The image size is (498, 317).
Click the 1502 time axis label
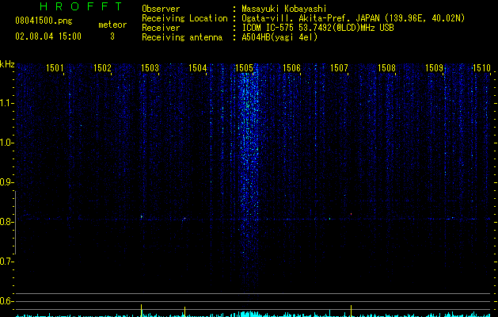pyautogui.click(x=103, y=67)
